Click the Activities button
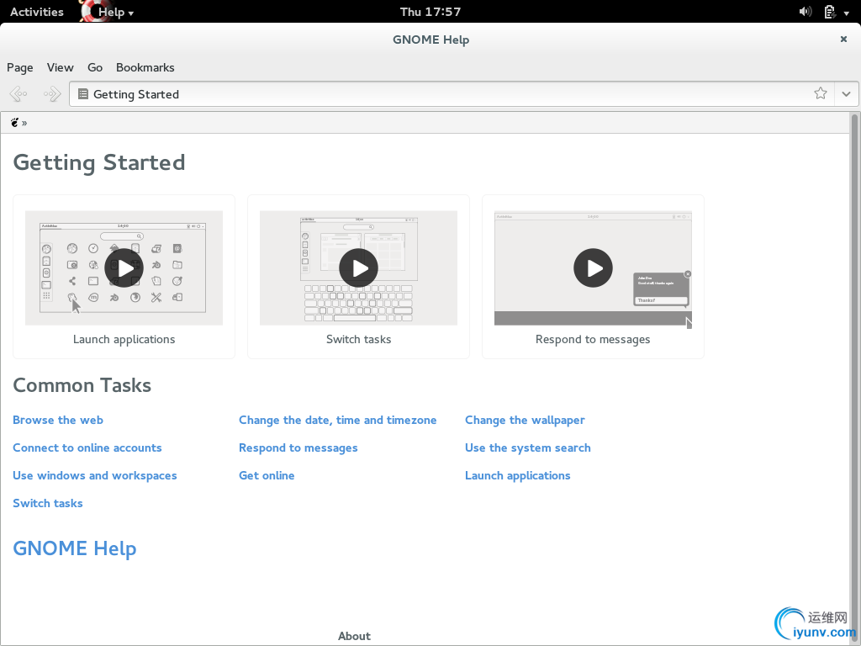 click(x=37, y=12)
